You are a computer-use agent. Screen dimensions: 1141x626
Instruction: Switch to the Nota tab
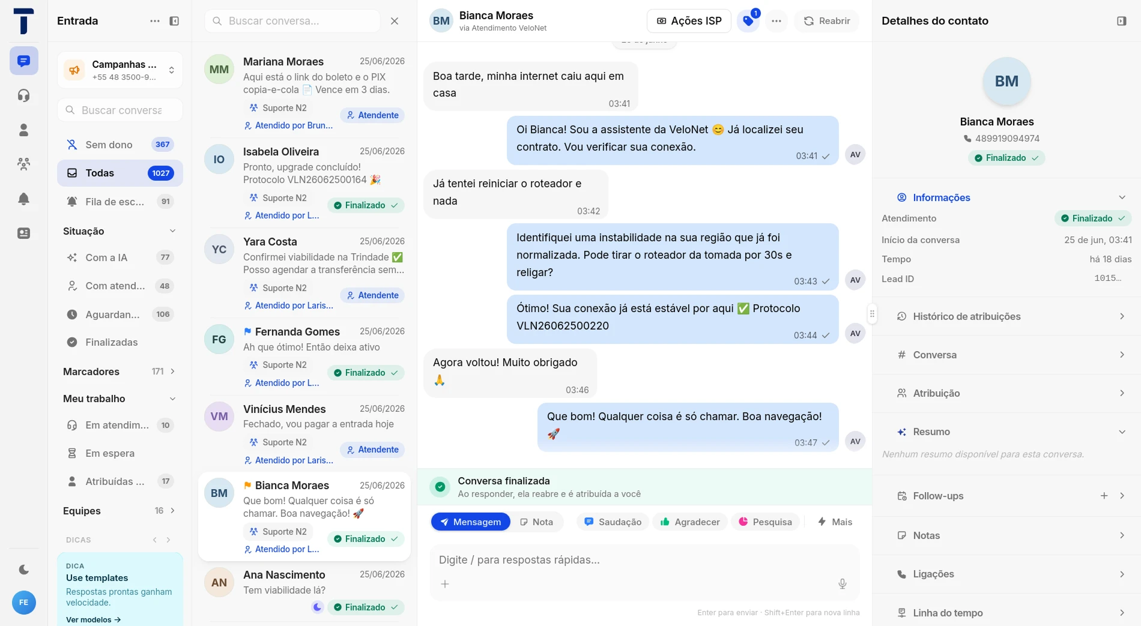pyautogui.click(x=537, y=522)
